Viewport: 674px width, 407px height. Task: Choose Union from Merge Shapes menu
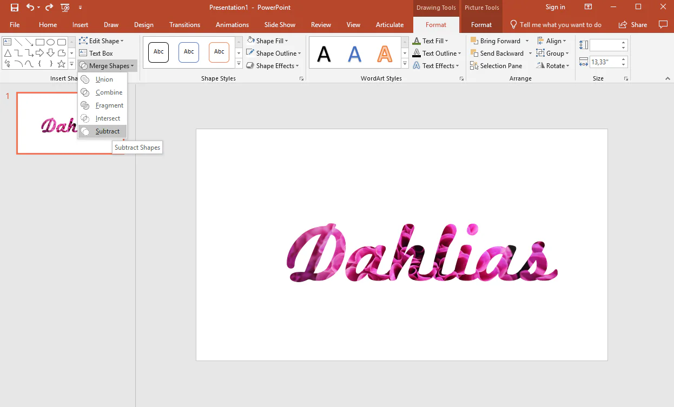[x=102, y=79]
